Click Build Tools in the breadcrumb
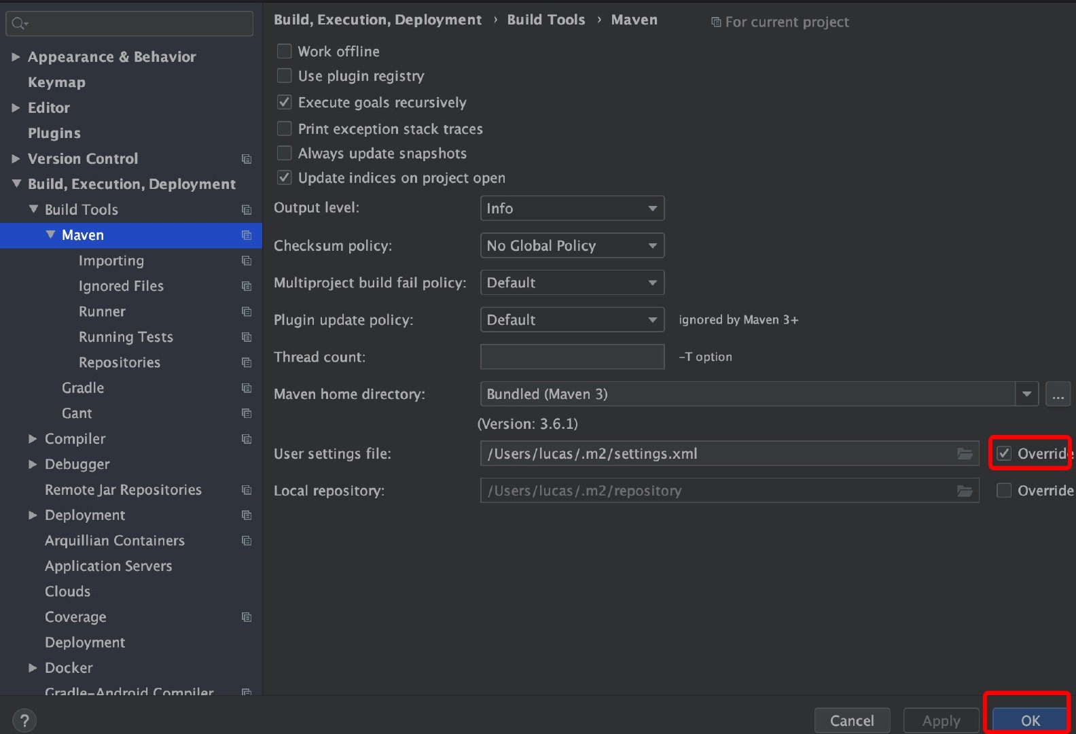The image size is (1076, 734). (x=546, y=20)
